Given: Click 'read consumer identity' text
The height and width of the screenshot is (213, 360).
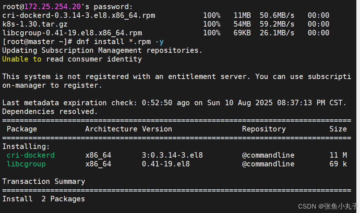Looking at the screenshot, I should pos(94,59).
